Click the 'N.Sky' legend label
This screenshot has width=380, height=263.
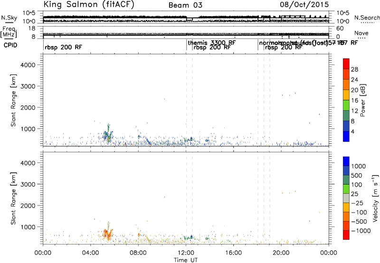coord(9,18)
